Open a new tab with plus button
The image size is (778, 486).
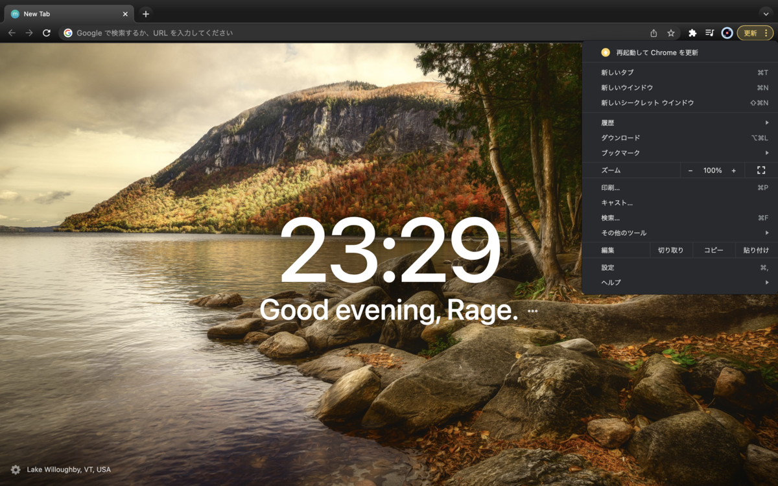click(146, 14)
